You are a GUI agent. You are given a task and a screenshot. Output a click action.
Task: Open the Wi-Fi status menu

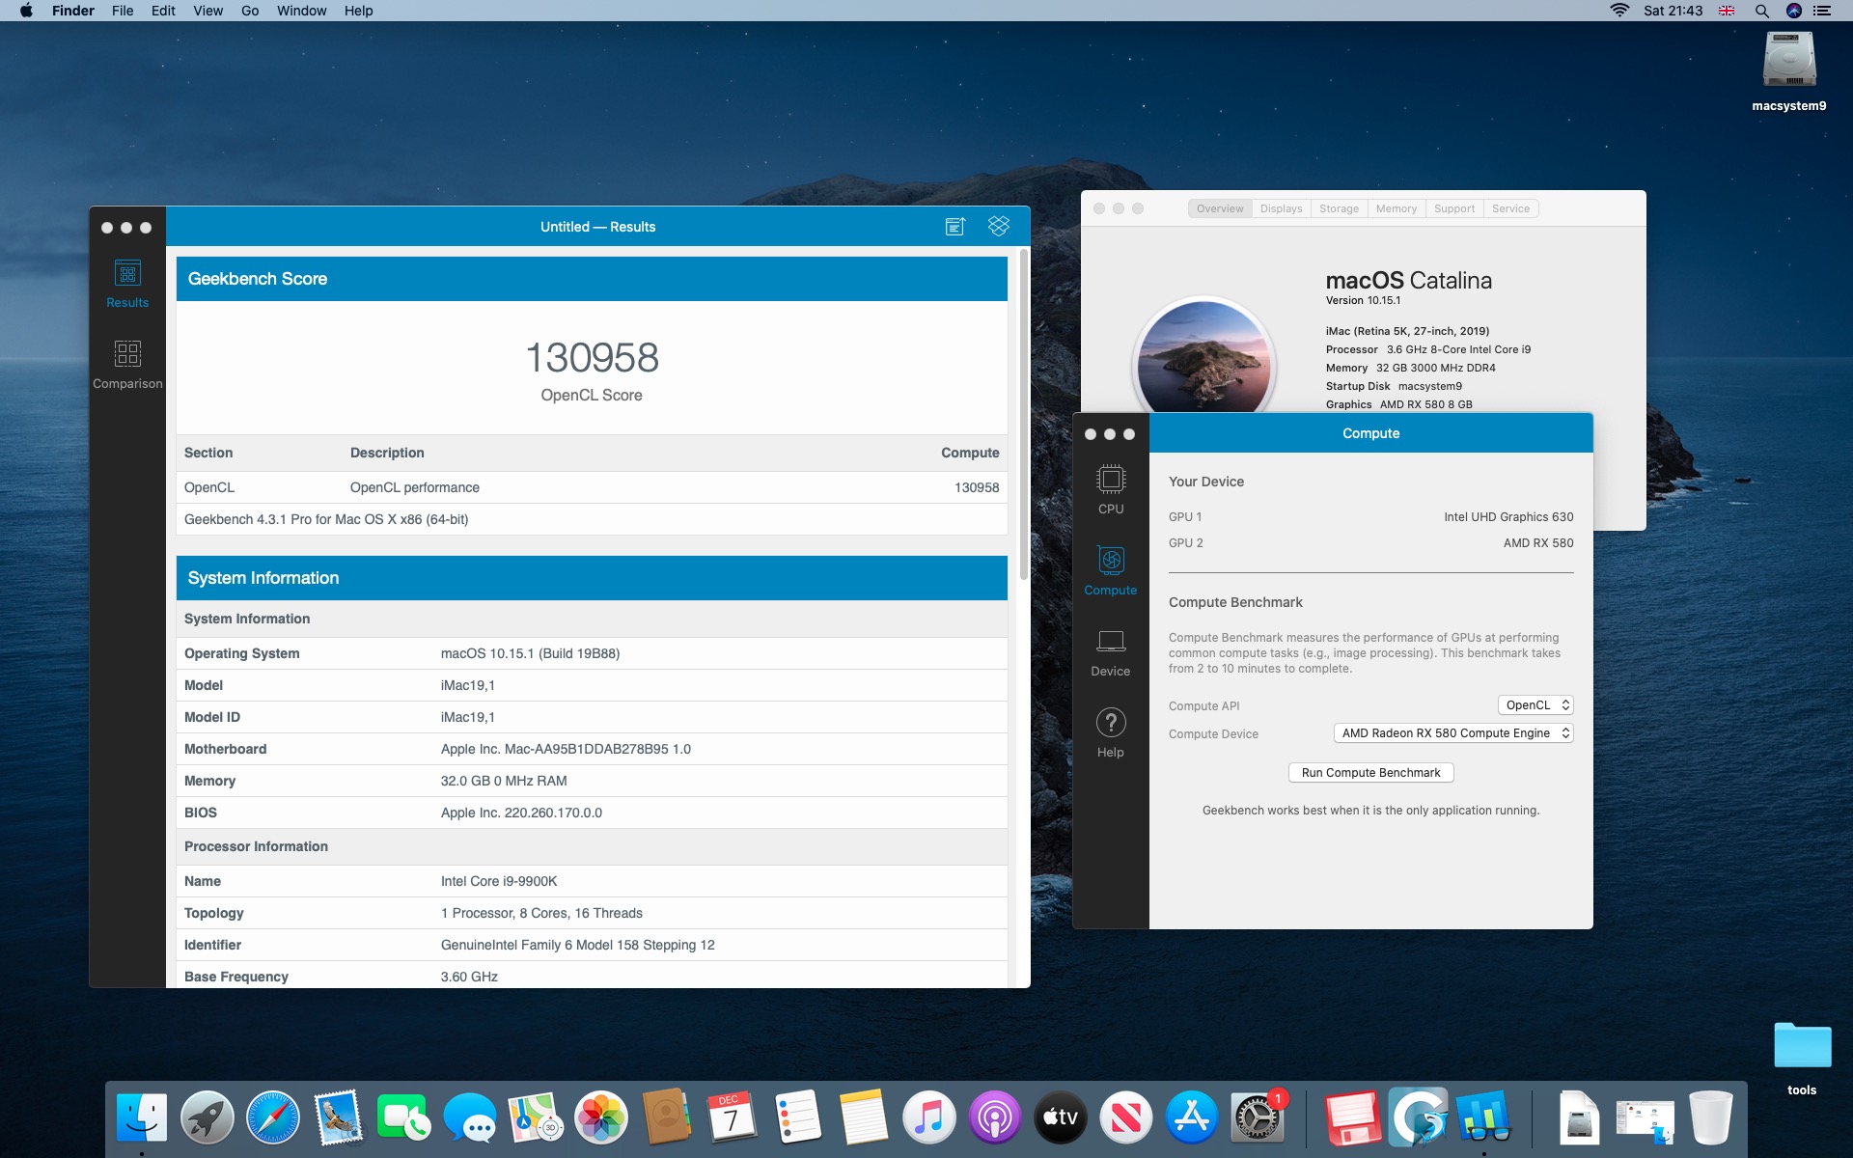[x=1619, y=11]
